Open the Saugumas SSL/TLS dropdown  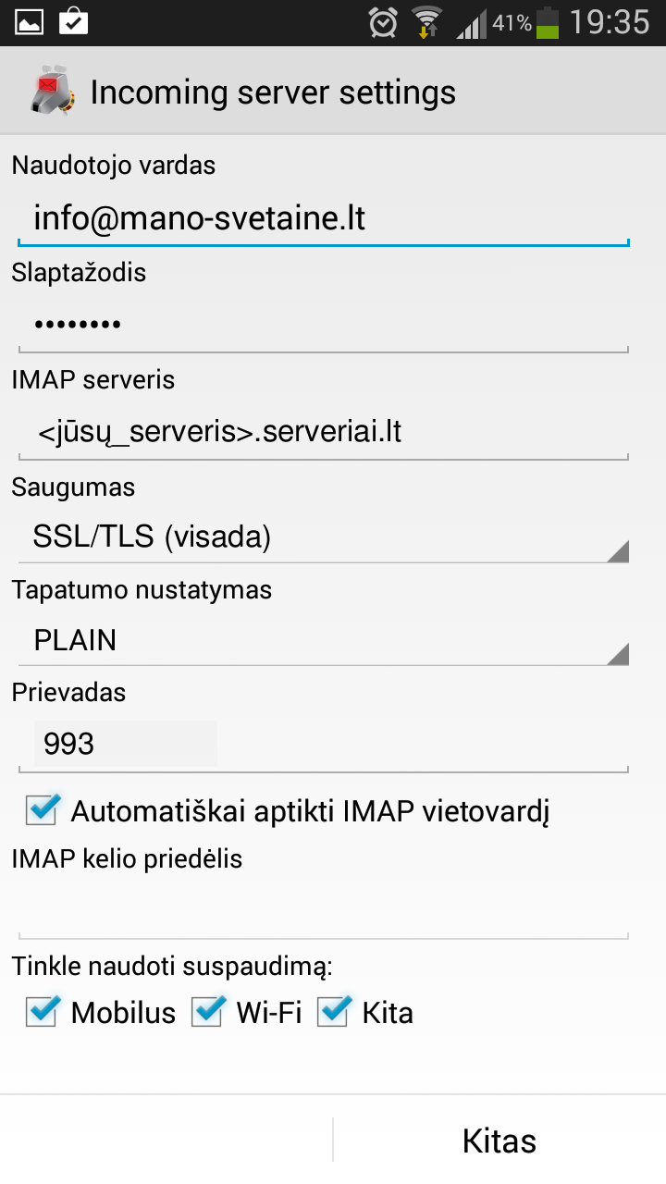(x=324, y=537)
